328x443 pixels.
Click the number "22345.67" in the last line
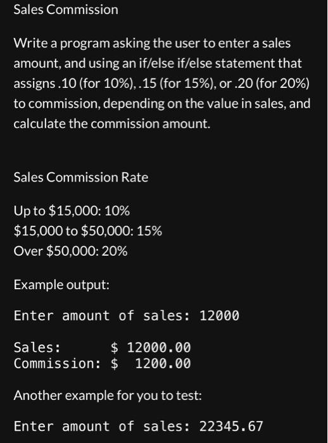[x=231, y=427]
